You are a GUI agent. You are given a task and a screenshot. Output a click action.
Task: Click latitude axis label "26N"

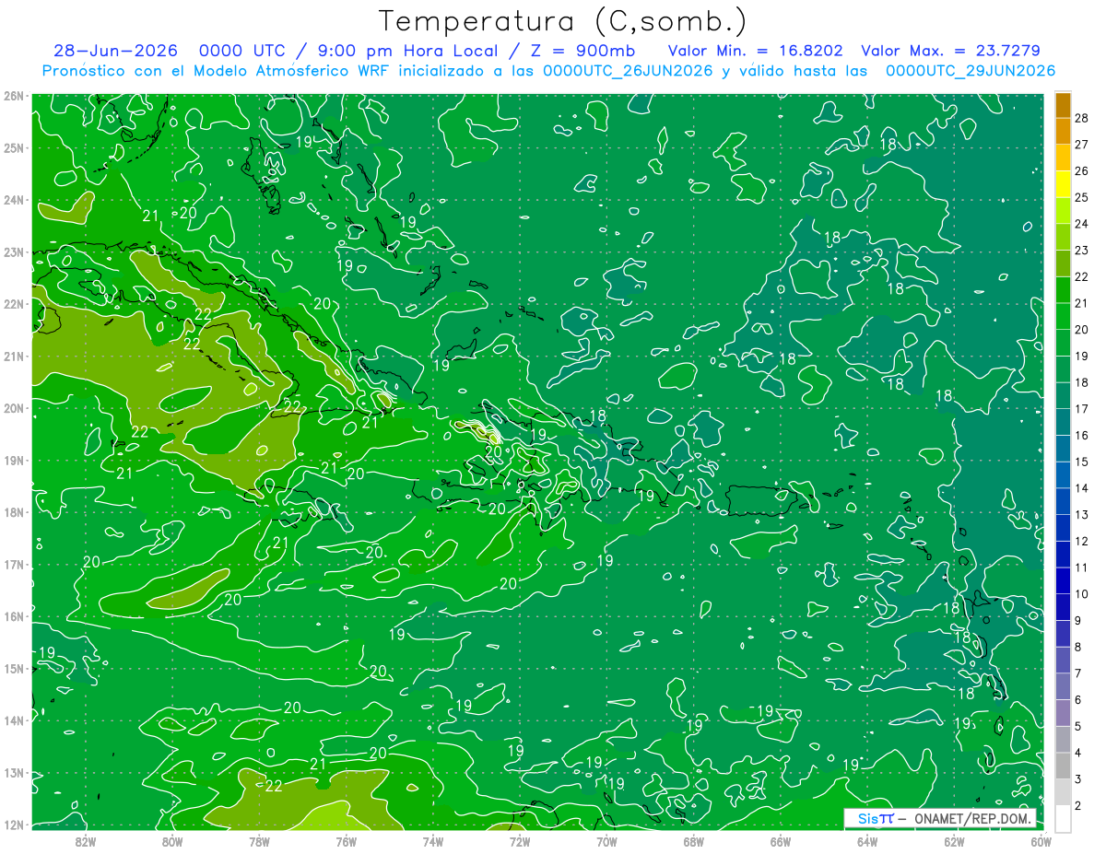click(14, 96)
